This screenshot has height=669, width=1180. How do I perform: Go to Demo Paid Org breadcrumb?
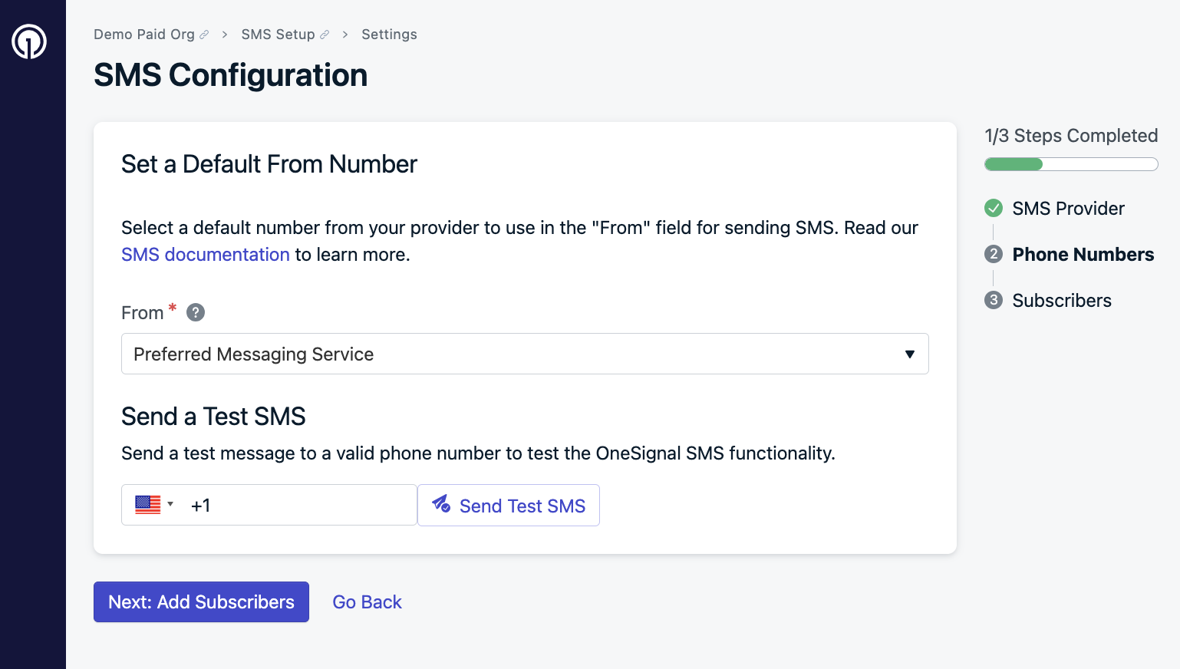[144, 35]
